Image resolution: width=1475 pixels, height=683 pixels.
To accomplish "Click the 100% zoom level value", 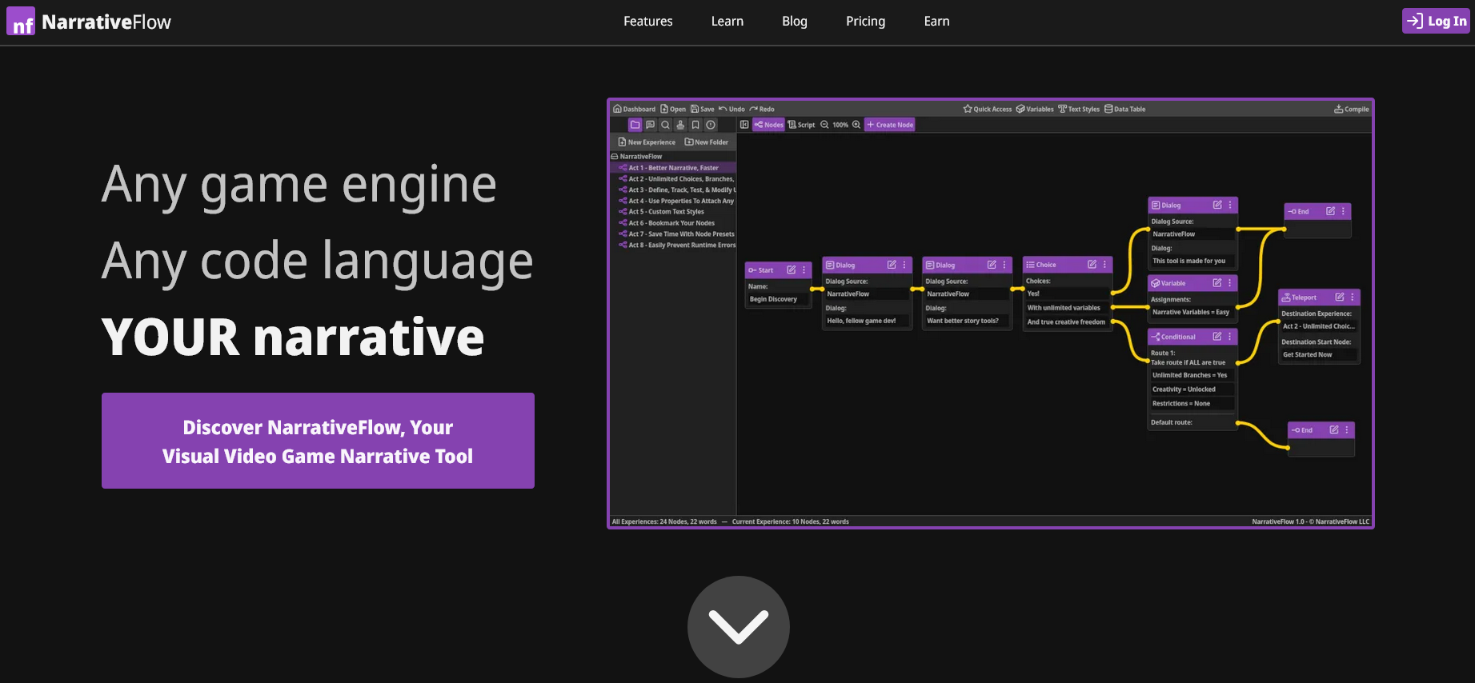I will pos(840,125).
